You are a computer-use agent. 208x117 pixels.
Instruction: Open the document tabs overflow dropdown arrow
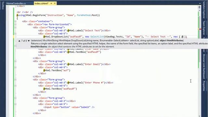[x=200, y=4]
